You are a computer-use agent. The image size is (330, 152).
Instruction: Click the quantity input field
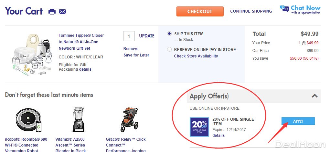coord(129,36)
